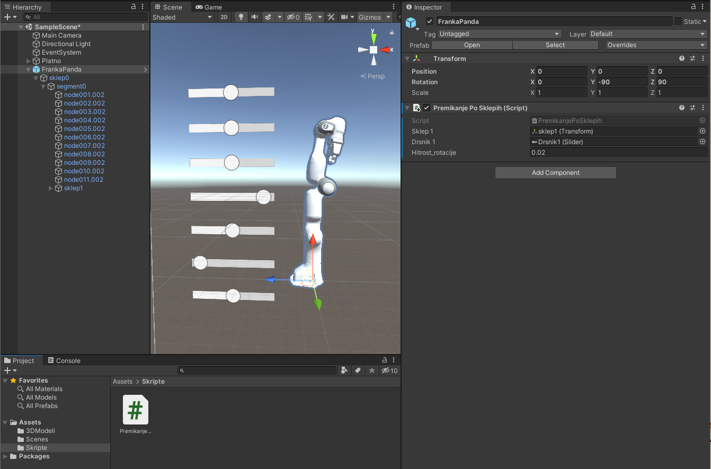Disable the Premikanje Po Sklepih script checkbox
The width and height of the screenshot is (711, 469).
click(426, 108)
